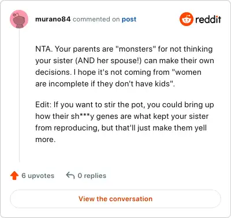Screen dimensions: 231x218
Task: Open the "0 replies" label
Action: coord(92,176)
